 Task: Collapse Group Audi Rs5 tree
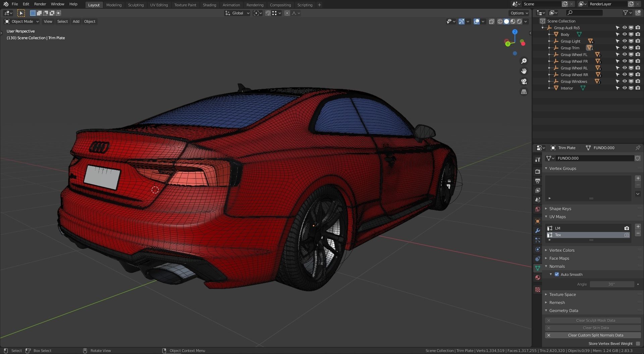pos(543,28)
